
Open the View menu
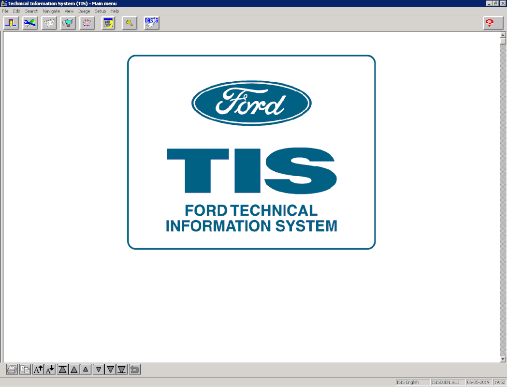(69, 11)
